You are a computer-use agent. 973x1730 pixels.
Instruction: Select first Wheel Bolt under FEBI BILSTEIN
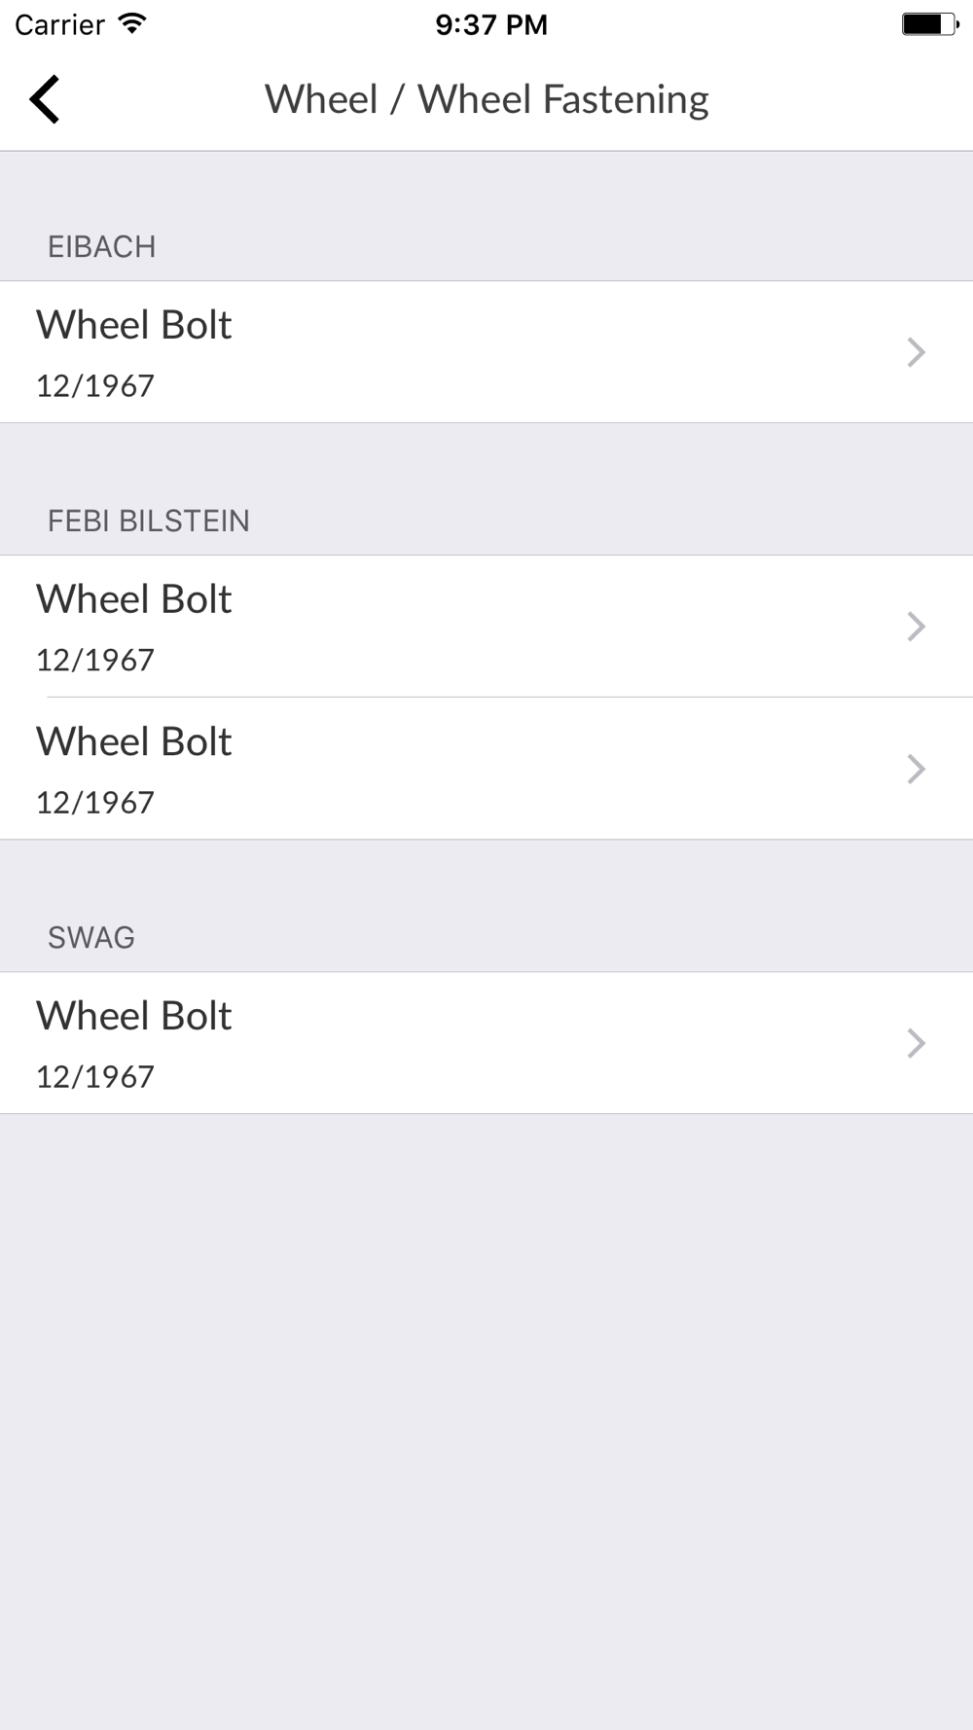[x=486, y=627]
